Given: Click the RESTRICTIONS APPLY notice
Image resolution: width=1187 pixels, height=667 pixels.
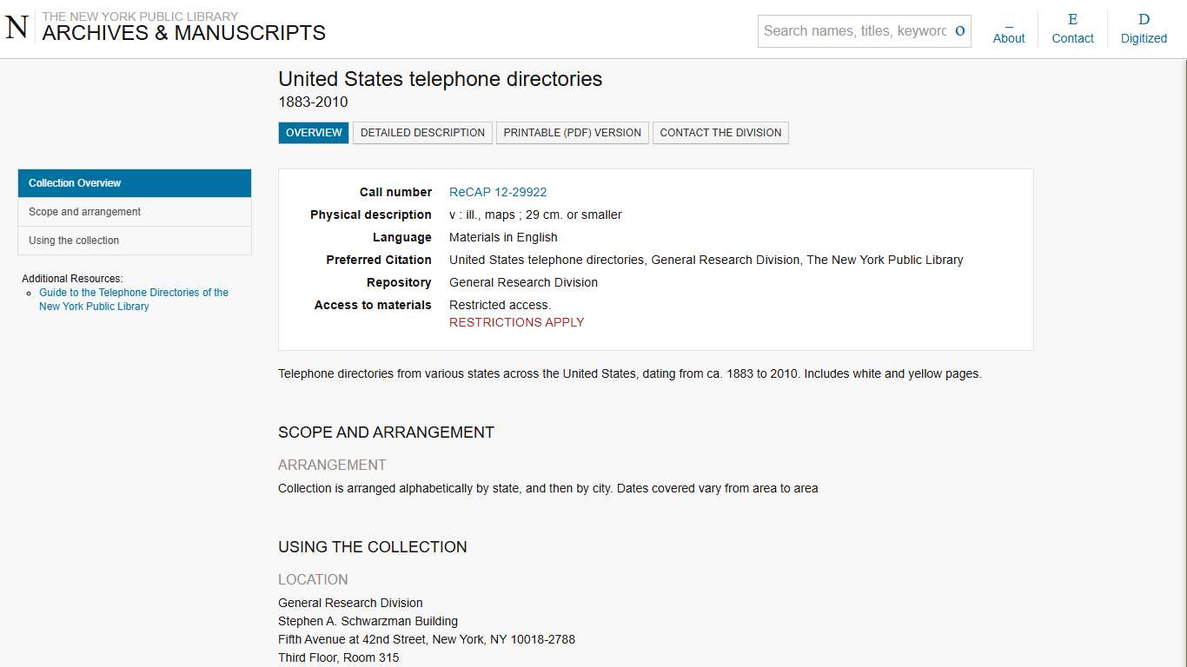Looking at the screenshot, I should click(x=516, y=322).
